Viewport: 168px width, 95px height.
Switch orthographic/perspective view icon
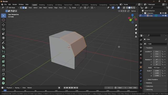(136, 37)
